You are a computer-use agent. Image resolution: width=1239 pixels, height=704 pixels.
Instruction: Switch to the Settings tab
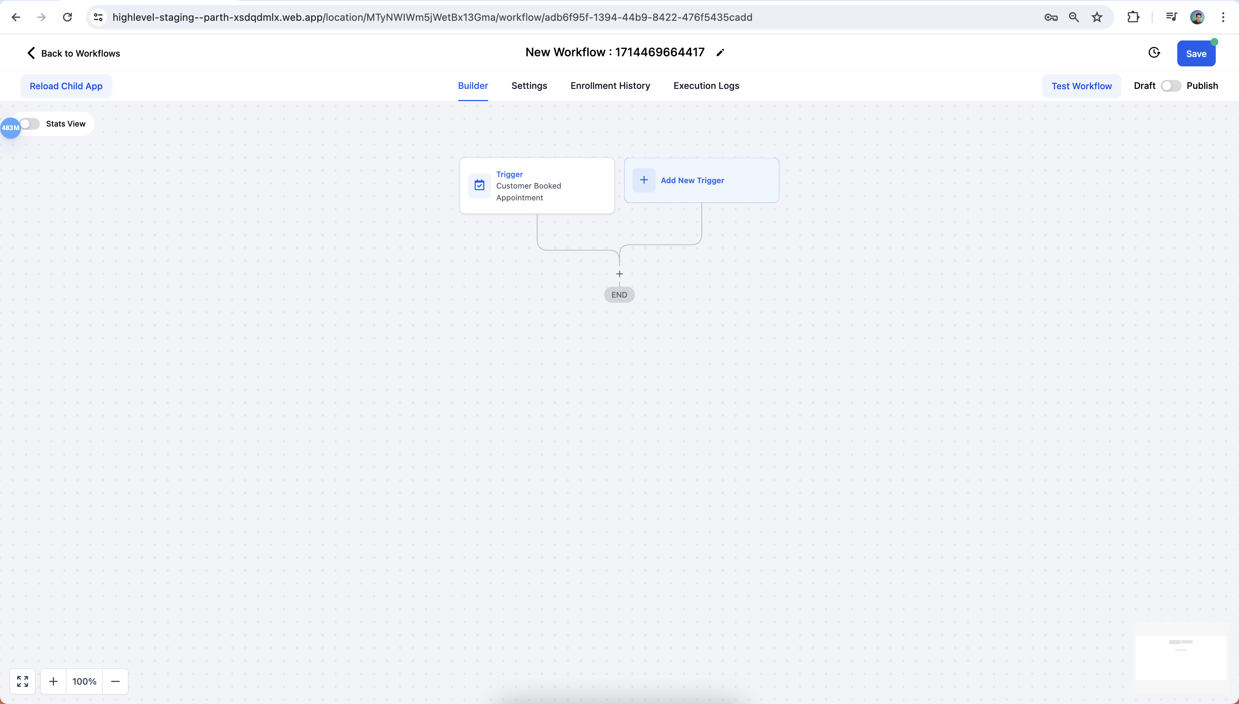[529, 86]
